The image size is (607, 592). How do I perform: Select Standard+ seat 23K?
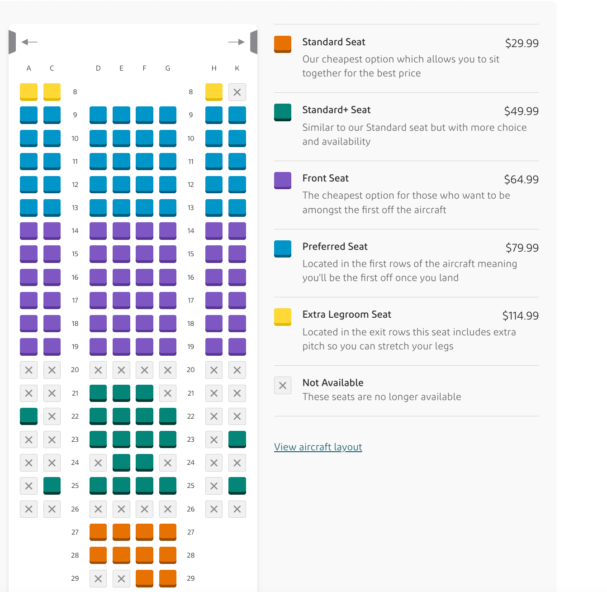point(237,439)
